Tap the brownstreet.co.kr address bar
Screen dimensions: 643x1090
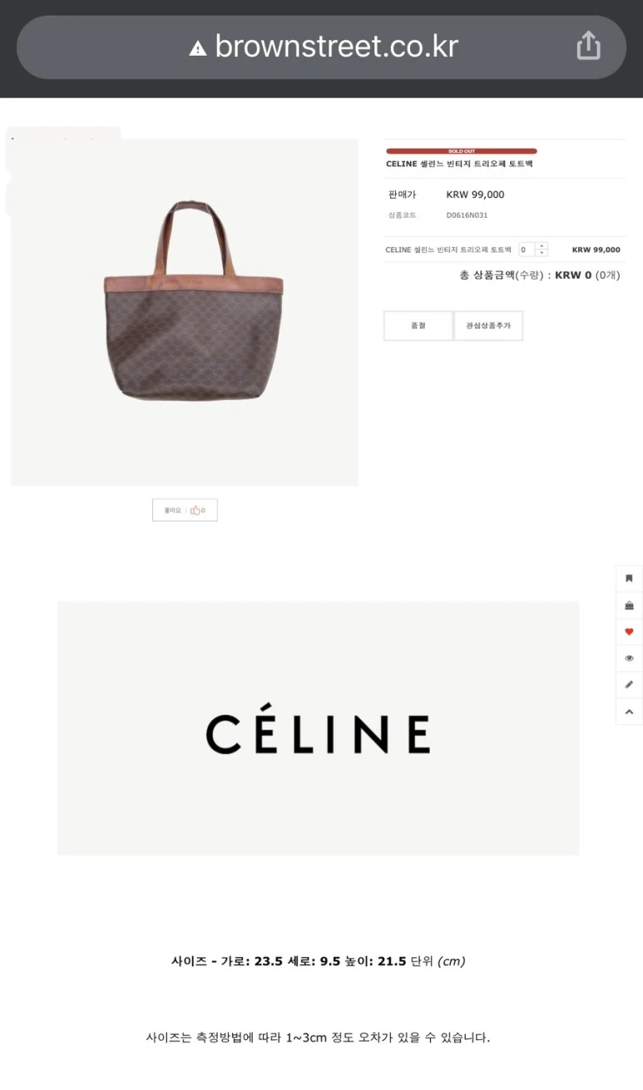[x=321, y=47]
